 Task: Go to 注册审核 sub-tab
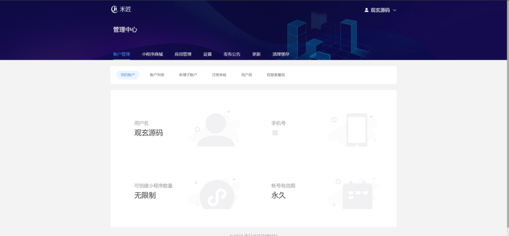point(219,75)
